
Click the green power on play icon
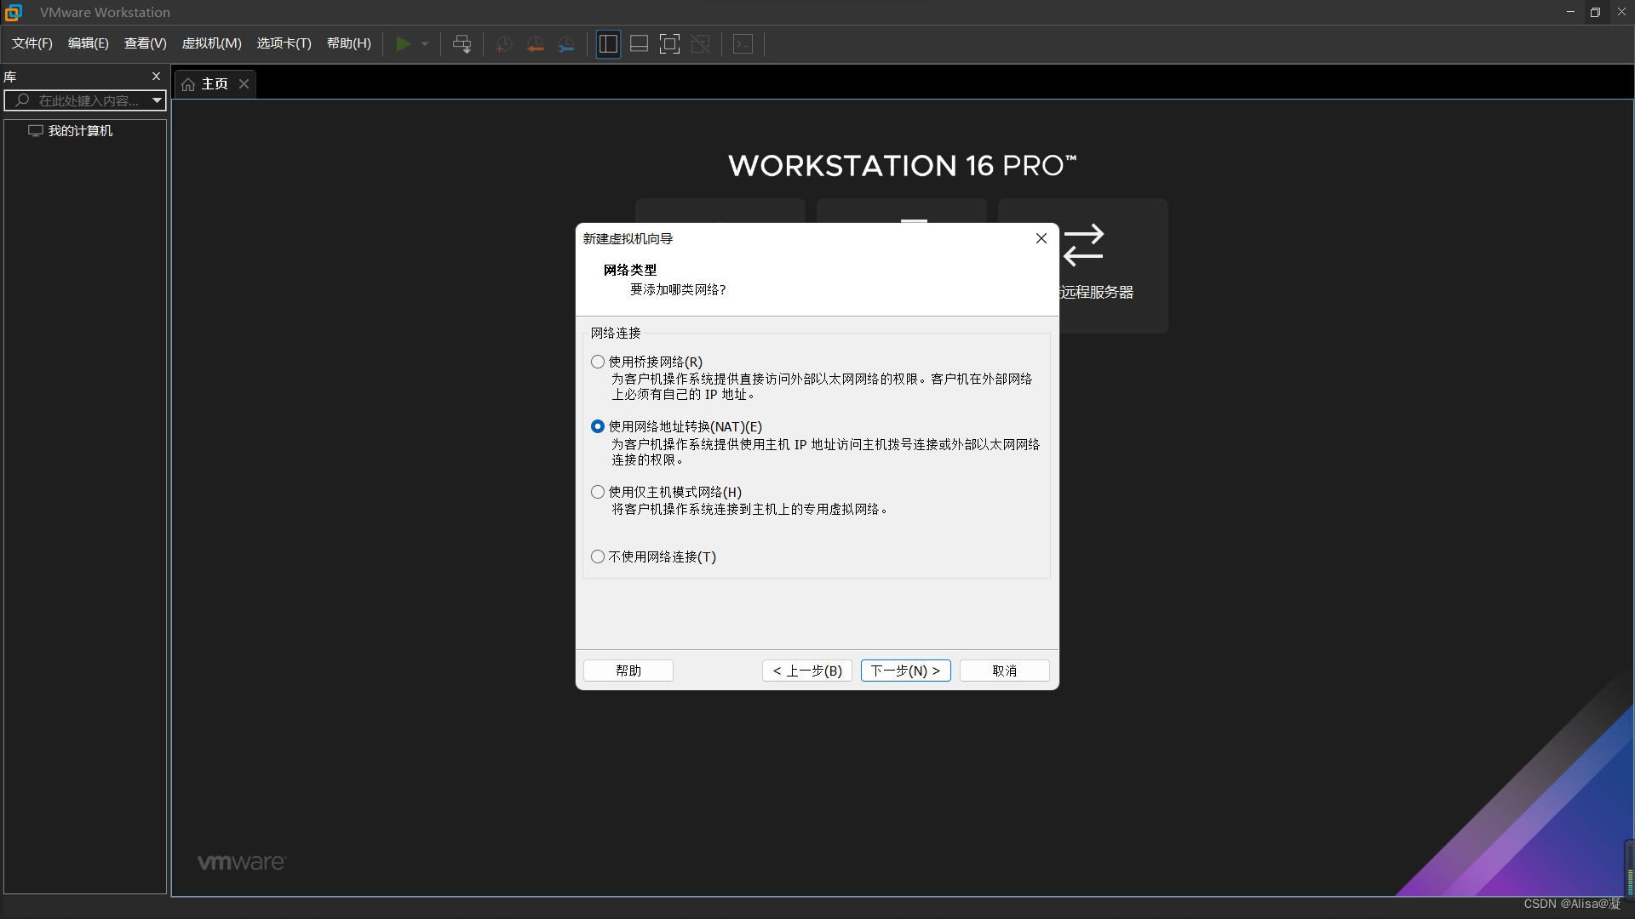pos(404,44)
